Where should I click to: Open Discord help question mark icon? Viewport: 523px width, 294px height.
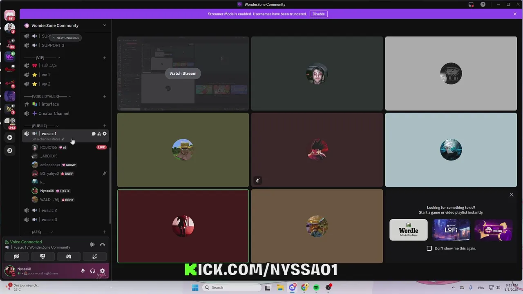coord(483,4)
